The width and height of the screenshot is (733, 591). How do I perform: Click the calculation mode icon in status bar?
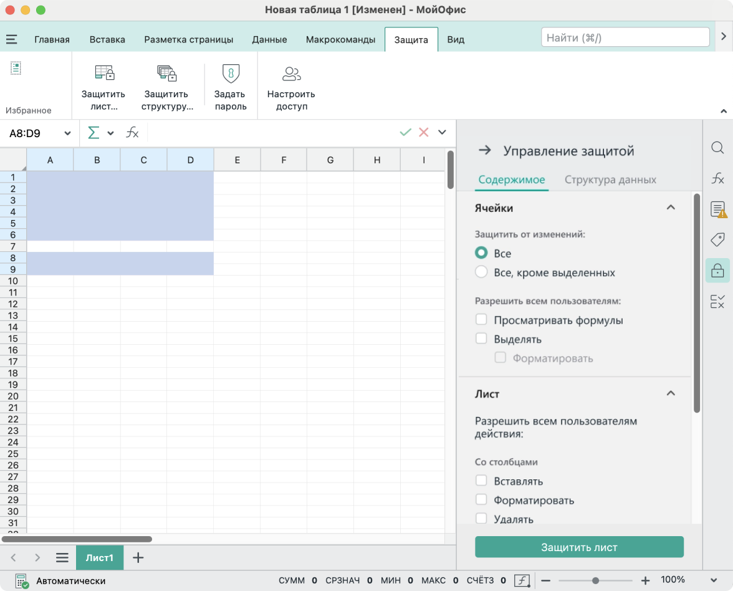[22, 581]
